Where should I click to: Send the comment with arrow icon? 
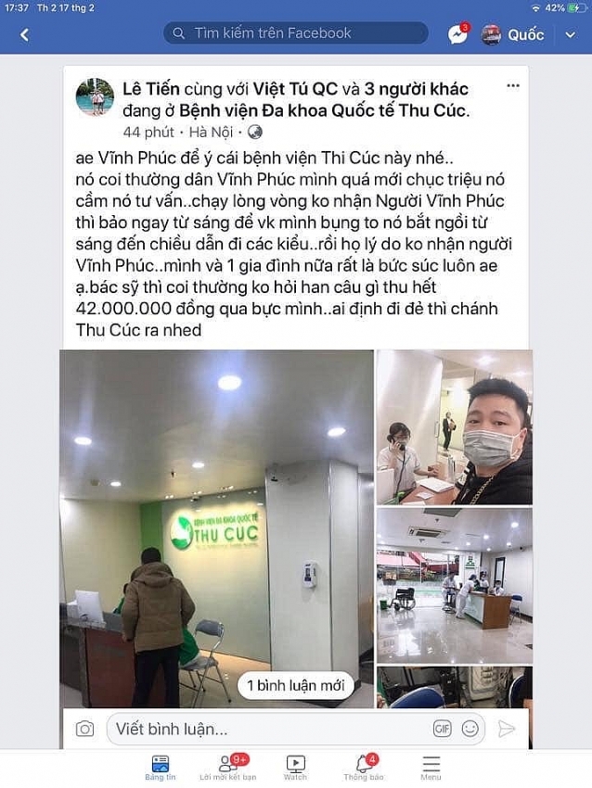coord(506,729)
